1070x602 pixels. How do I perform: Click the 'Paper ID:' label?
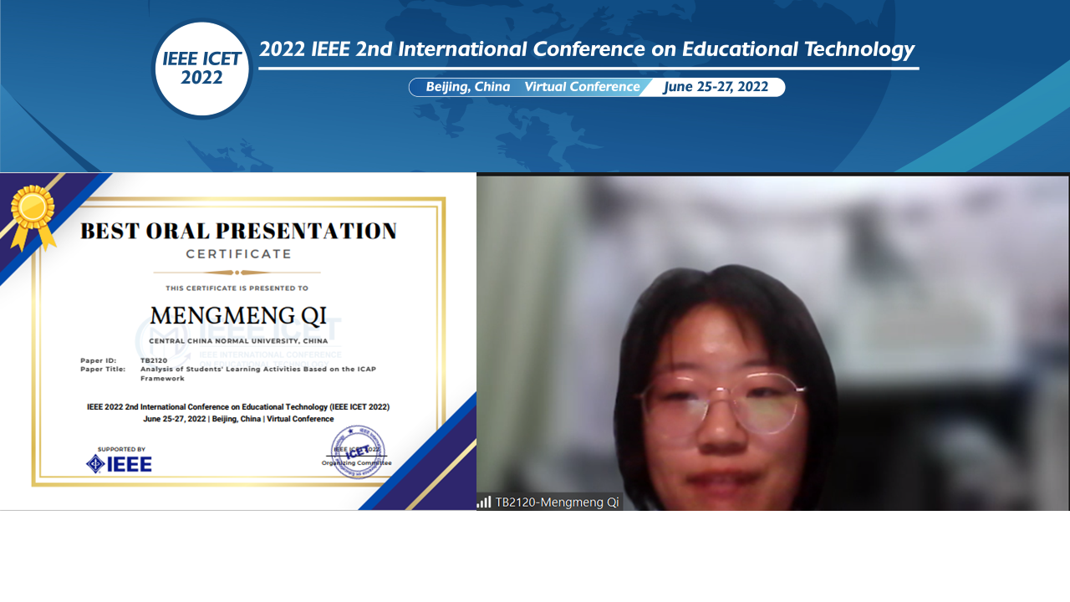98,360
